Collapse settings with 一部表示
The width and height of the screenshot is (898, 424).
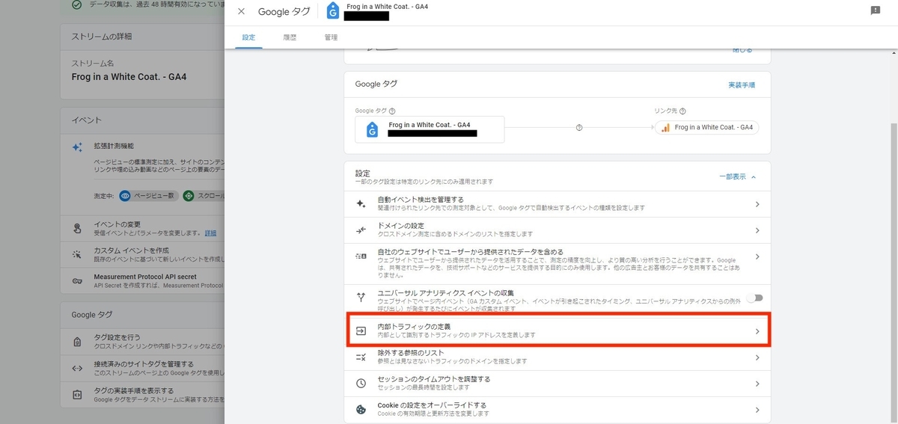[x=738, y=176]
